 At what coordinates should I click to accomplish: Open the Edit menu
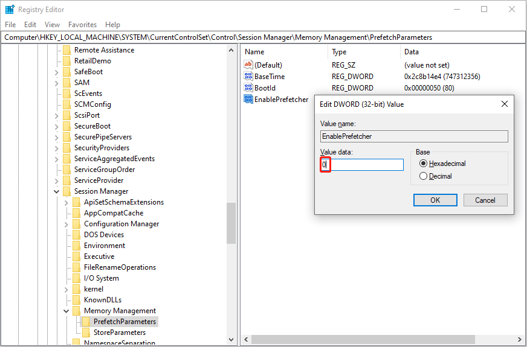tap(30, 25)
